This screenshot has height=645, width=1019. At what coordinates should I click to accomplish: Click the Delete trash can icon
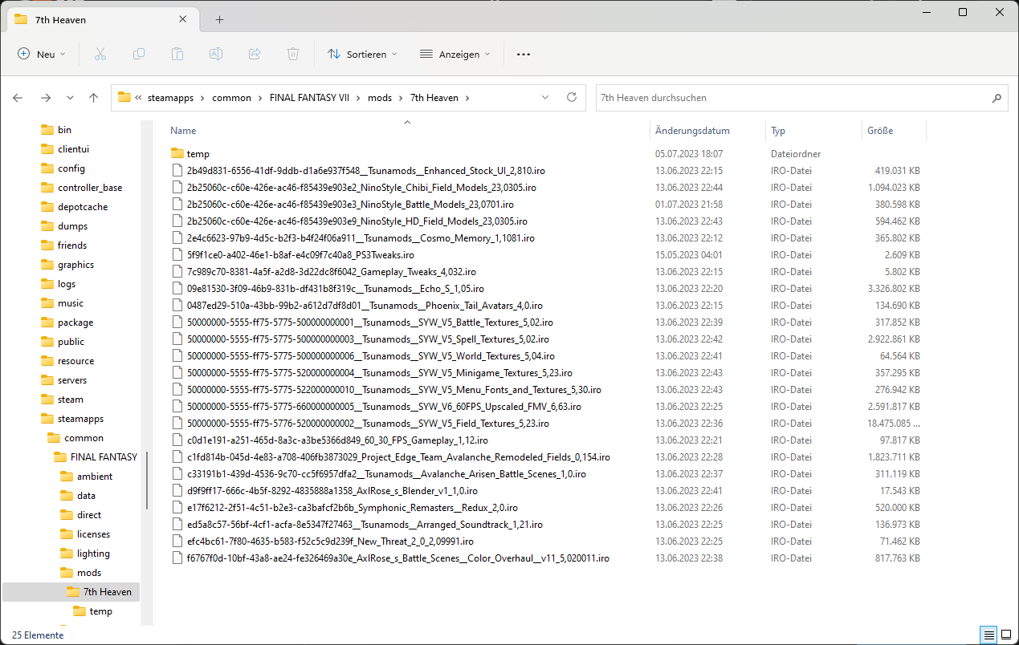(x=293, y=54)
